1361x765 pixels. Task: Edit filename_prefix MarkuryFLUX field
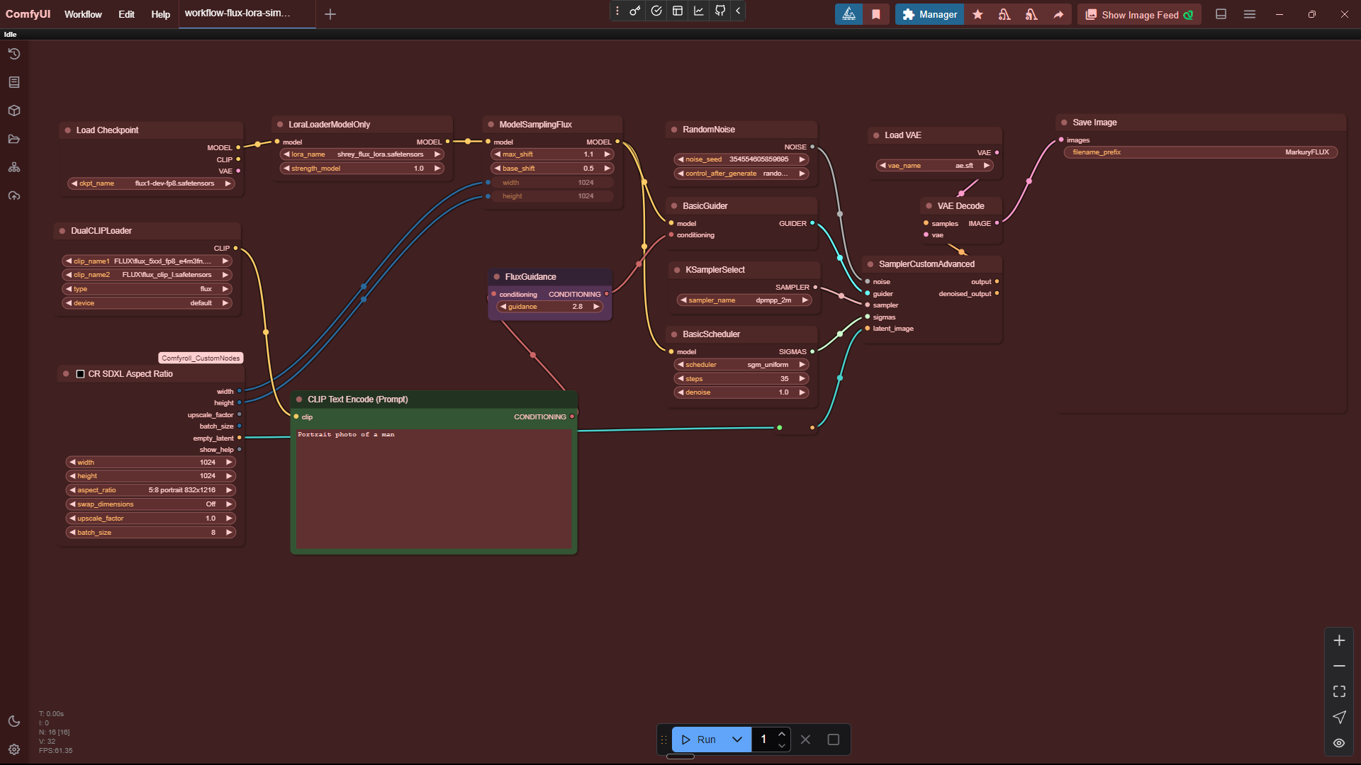[x=1200, y=152]
